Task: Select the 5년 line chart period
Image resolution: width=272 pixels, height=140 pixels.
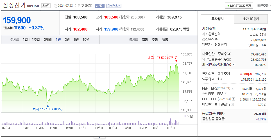Action: (x=76, y=39)
